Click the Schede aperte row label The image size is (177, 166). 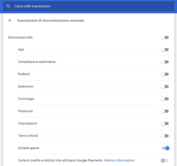pos(29,148)
